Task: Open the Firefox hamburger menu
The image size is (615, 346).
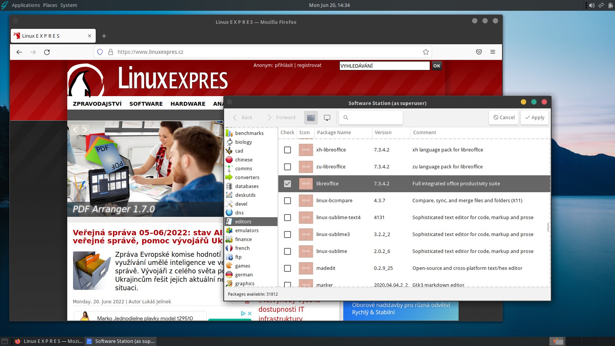Action: (x=493, y=52)
